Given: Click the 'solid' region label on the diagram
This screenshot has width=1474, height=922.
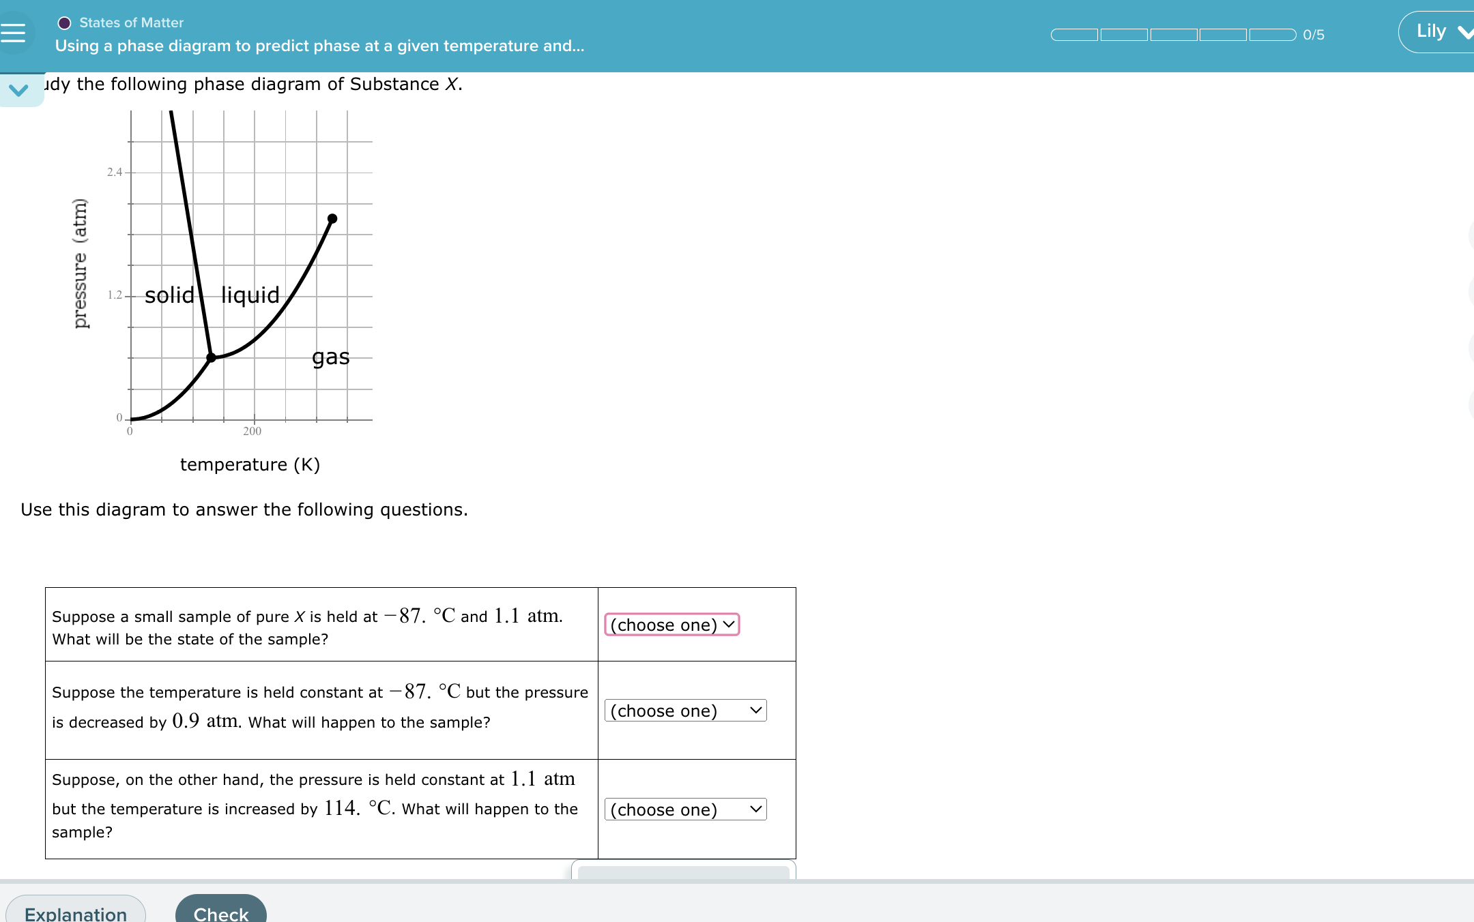Looking at the screenshot, I should tap(169, 294).
